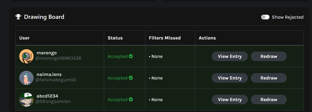The image size is (312, 112).
Task: Redraw naima.lens's entry
Action: (269, 78)
